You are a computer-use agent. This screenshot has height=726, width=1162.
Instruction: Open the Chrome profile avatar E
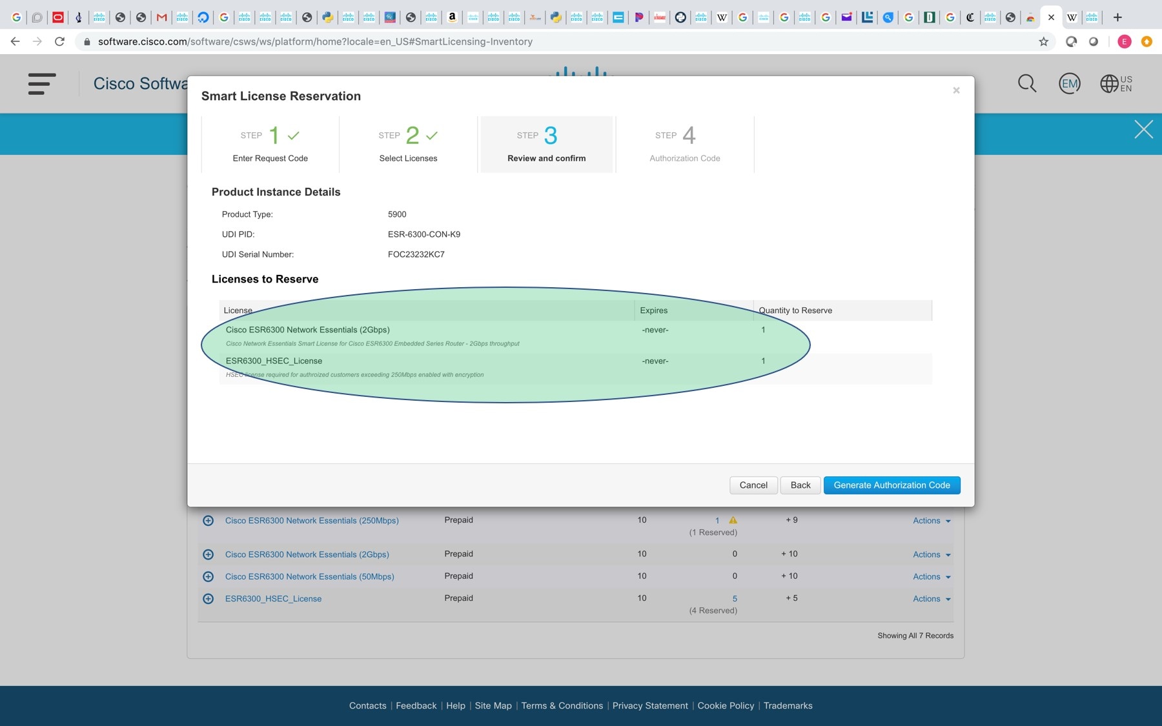click(x=1125, y=41)
